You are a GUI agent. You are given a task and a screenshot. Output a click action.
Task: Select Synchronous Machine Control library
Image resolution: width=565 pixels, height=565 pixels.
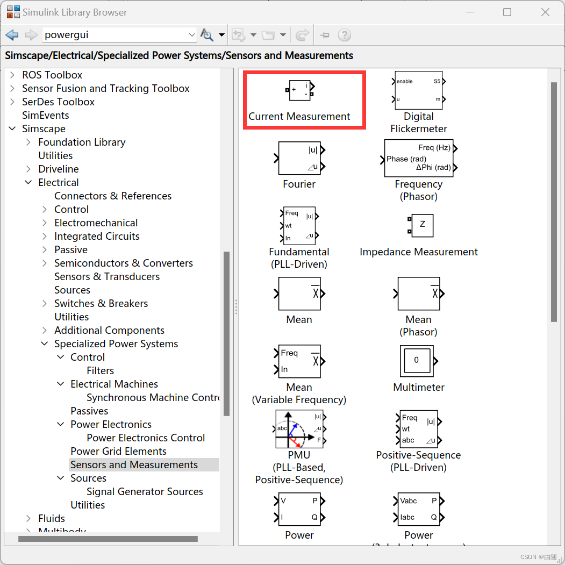click(153, 398)
